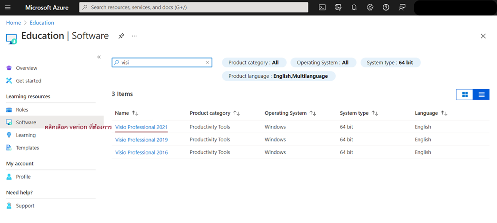Open the portal settings gear
Viewport: 497px width, 223px height.
tap(370, 8)
